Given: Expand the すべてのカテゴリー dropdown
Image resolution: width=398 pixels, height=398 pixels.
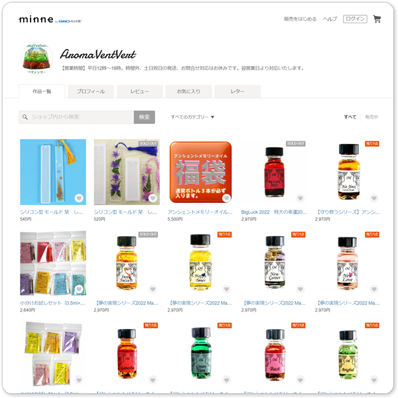Looking at the screenshot, I should (192, 117).
